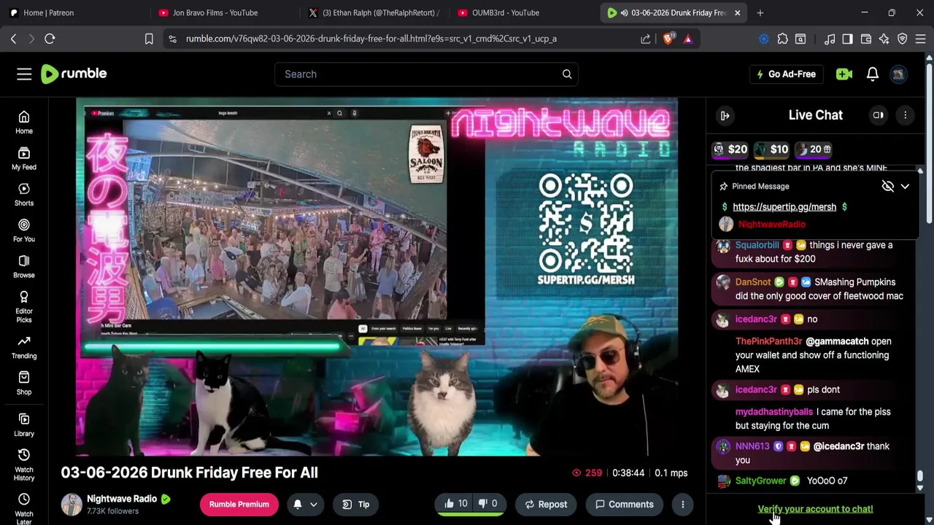Go to Rumble logo homepage
Image resolution: width=934 pixels, height=525 pixels.
pyautogui.click(x=74, y=74)
